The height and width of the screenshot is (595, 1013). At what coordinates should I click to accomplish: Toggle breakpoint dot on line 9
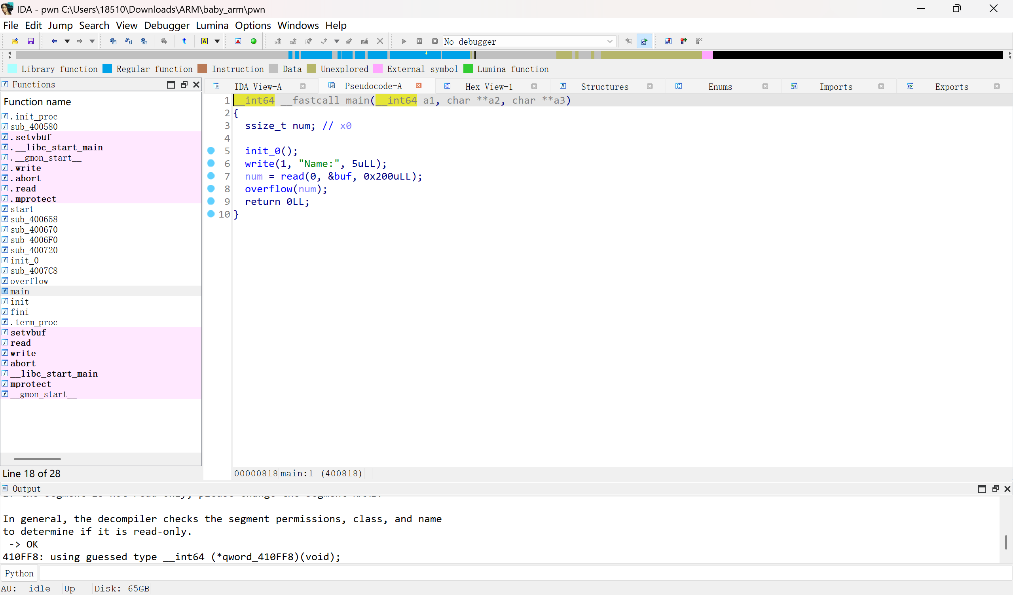point(211,201)
